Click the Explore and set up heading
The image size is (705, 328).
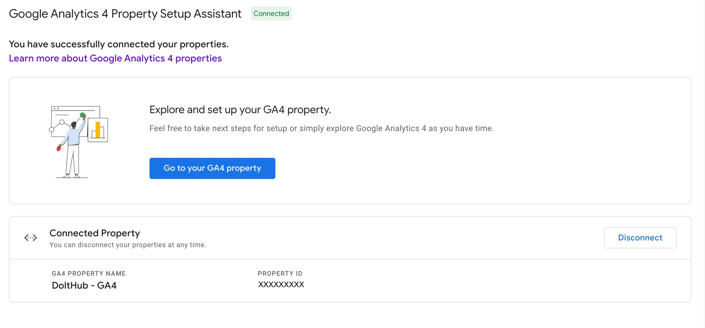[240, 109]
